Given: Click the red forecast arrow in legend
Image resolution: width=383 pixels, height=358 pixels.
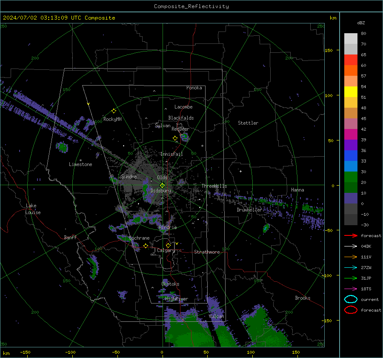Looking at the screenshot, I should 351,235.
